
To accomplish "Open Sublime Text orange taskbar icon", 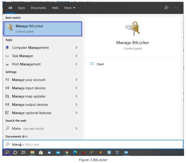I will pyautogui.click(x=101, y=152).
